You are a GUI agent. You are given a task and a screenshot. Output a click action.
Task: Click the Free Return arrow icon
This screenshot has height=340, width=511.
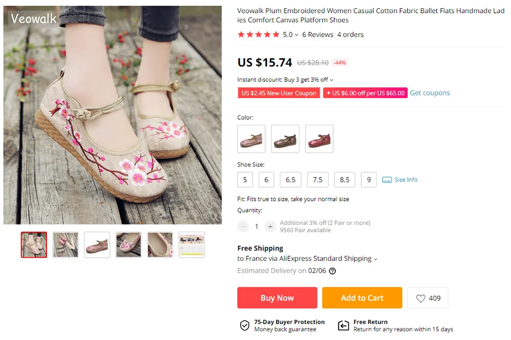click(343, 326)
